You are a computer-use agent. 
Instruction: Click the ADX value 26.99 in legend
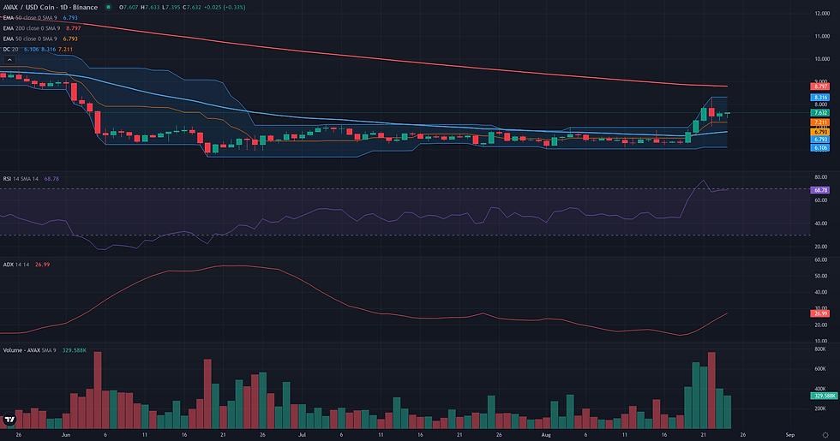pos(42,265)
